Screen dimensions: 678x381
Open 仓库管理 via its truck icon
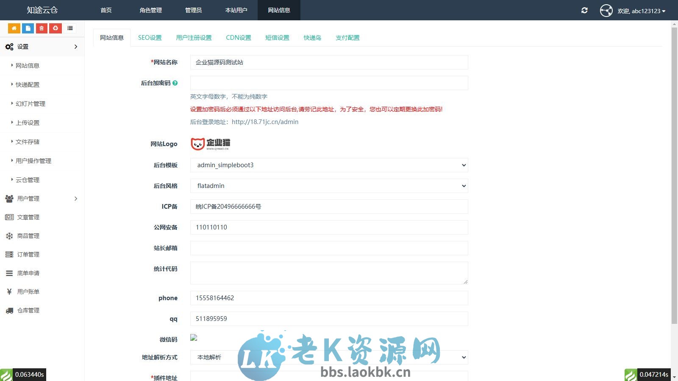point(9,310)
